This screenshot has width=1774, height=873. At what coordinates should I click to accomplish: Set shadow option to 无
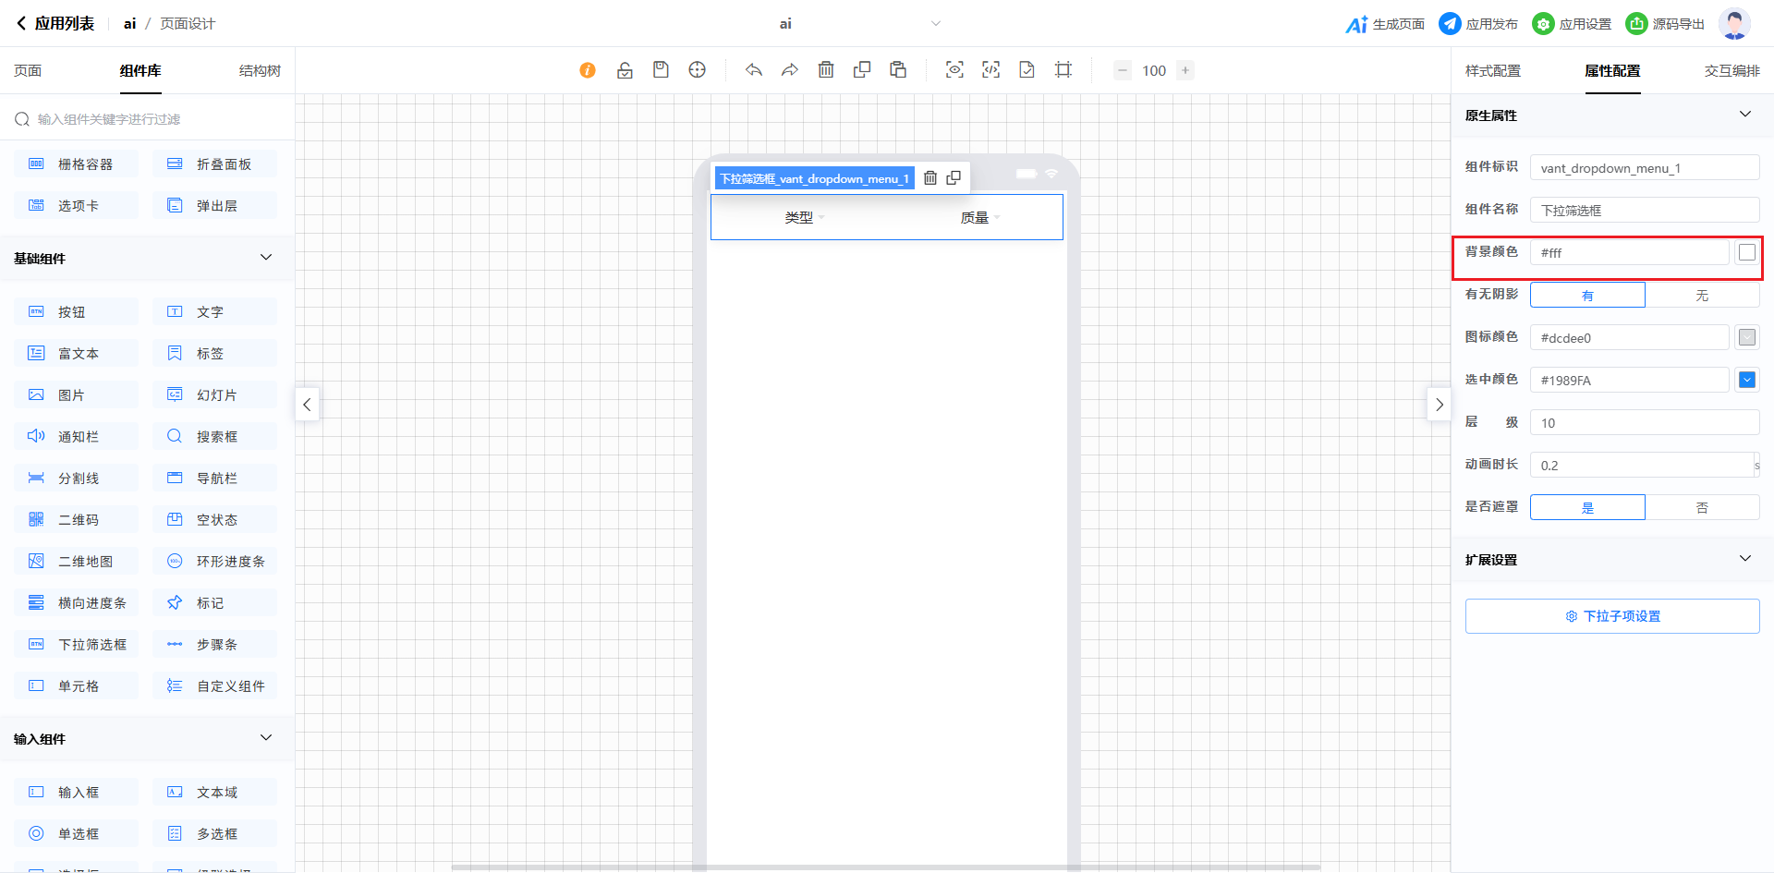coord(1702,296)
